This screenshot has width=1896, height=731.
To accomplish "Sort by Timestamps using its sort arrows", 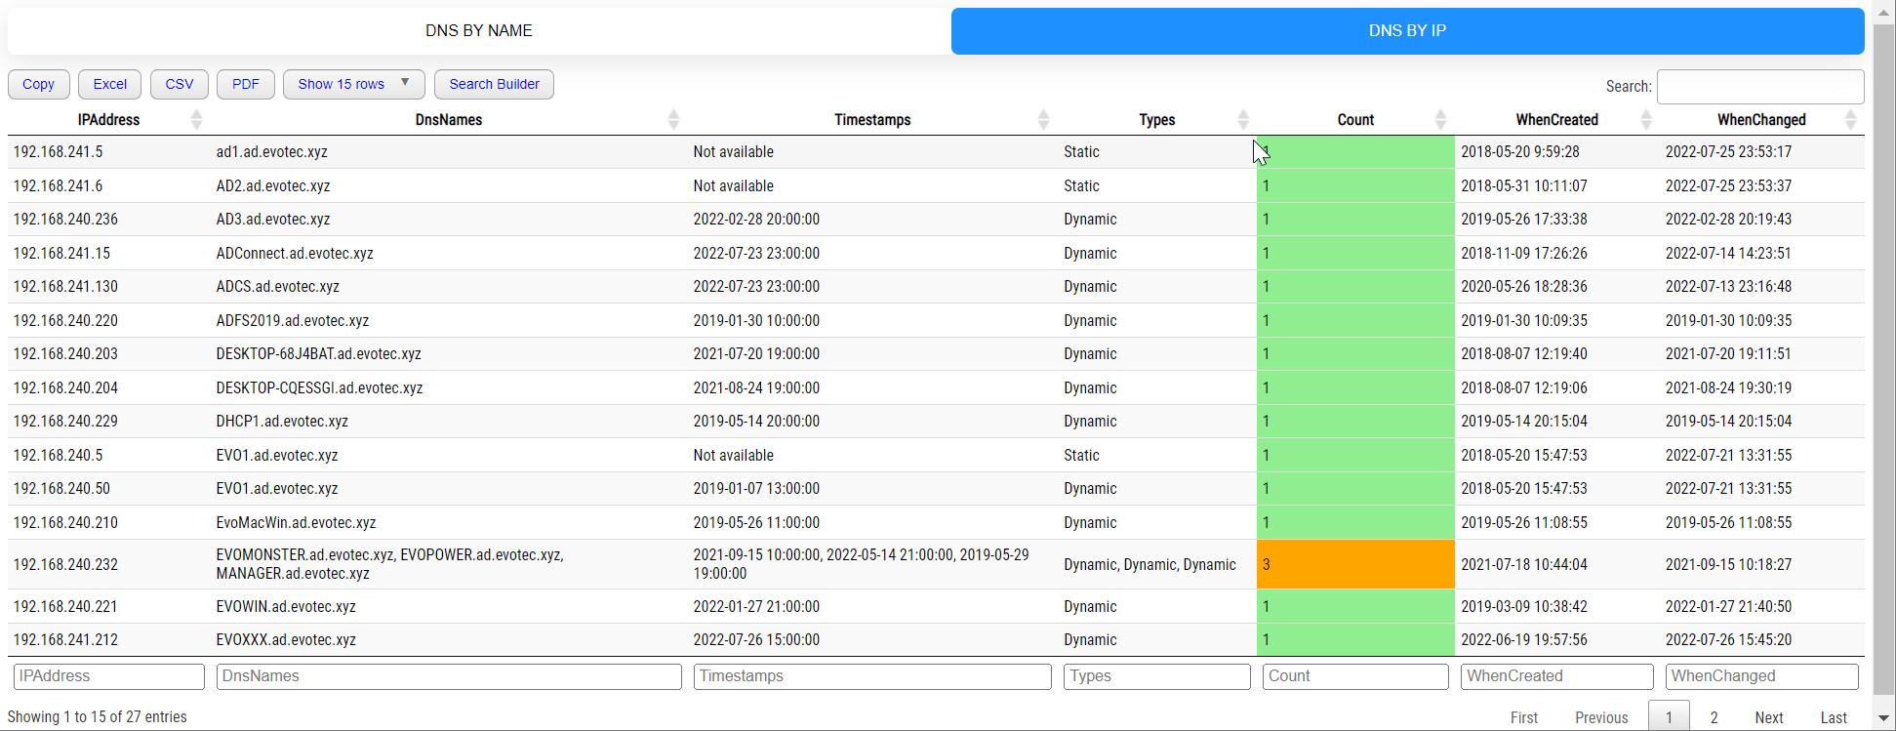I will pyautogui.click(x=1043, y=120).
